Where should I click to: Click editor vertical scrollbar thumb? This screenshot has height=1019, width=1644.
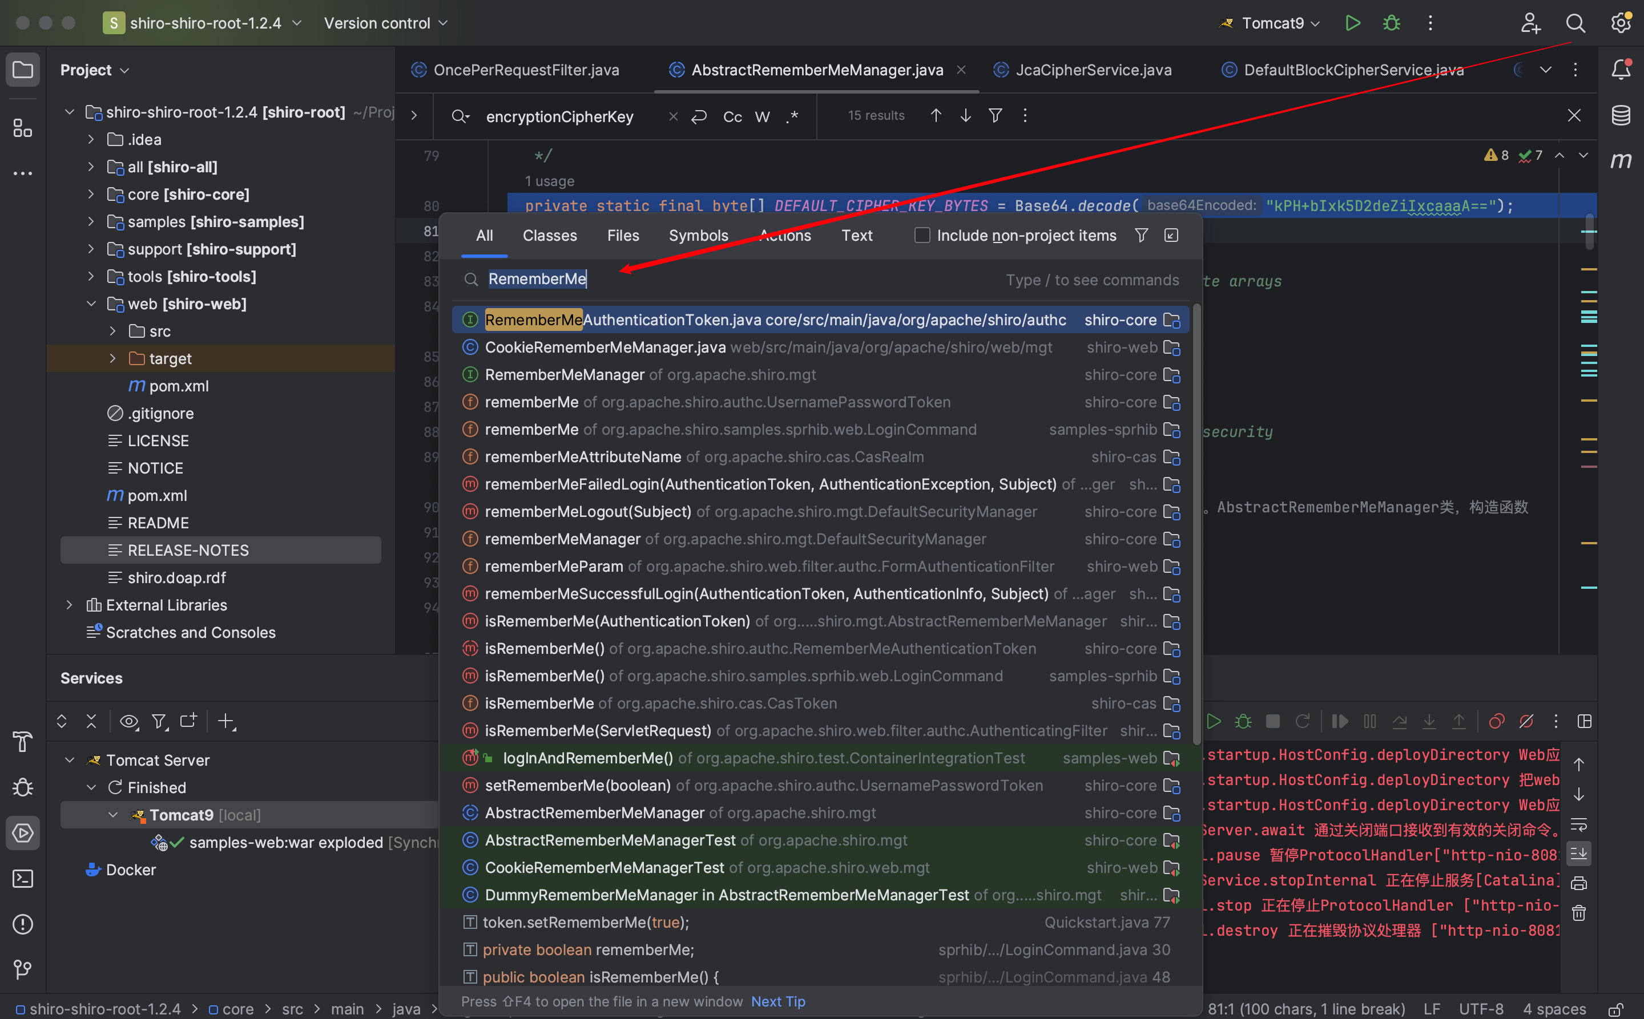click(1589, 231)
